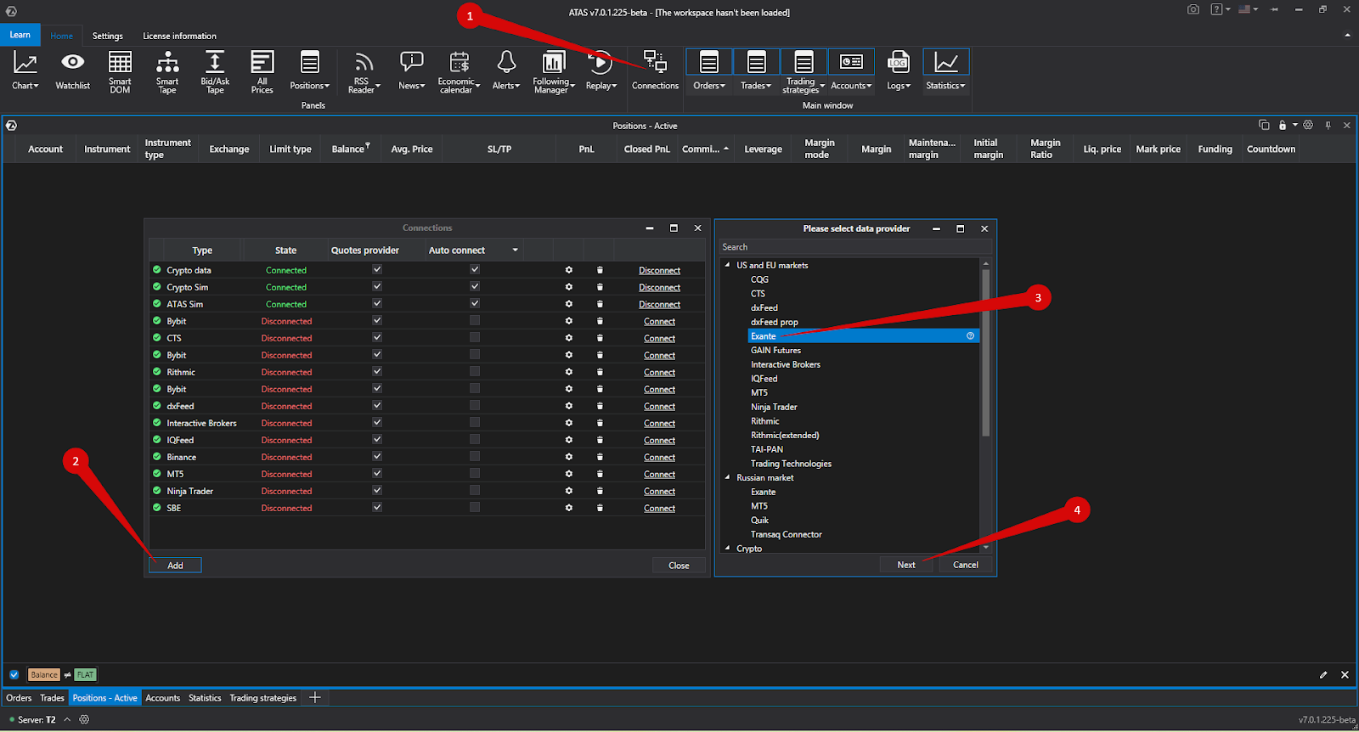
Task: Open the Bid/Ask Tape panel
Action: coord(215,61)
